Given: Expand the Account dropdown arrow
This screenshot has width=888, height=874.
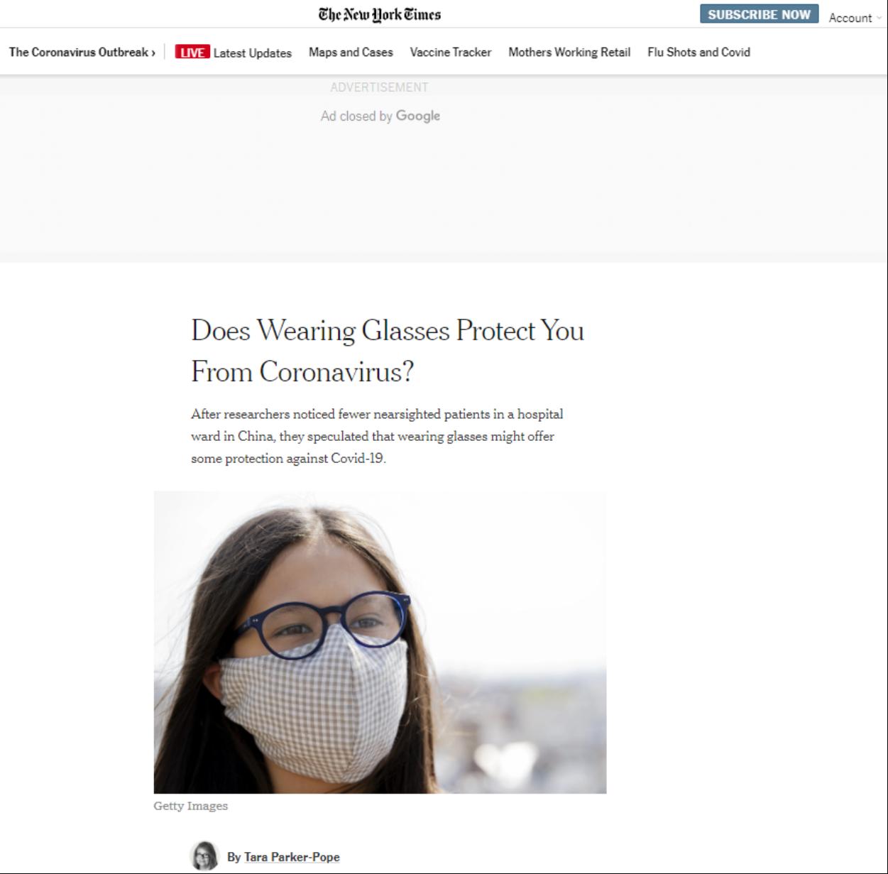Looking at the screenshot, I should click(x=879, y=18).
